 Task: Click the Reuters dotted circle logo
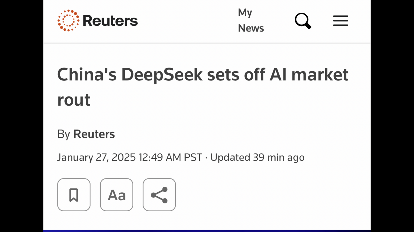click(68, 21)
